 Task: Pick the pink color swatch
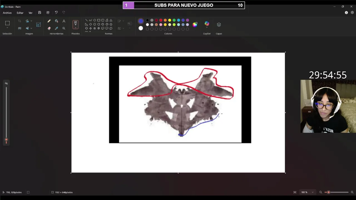pyautogui.click(x=161, y=25)
